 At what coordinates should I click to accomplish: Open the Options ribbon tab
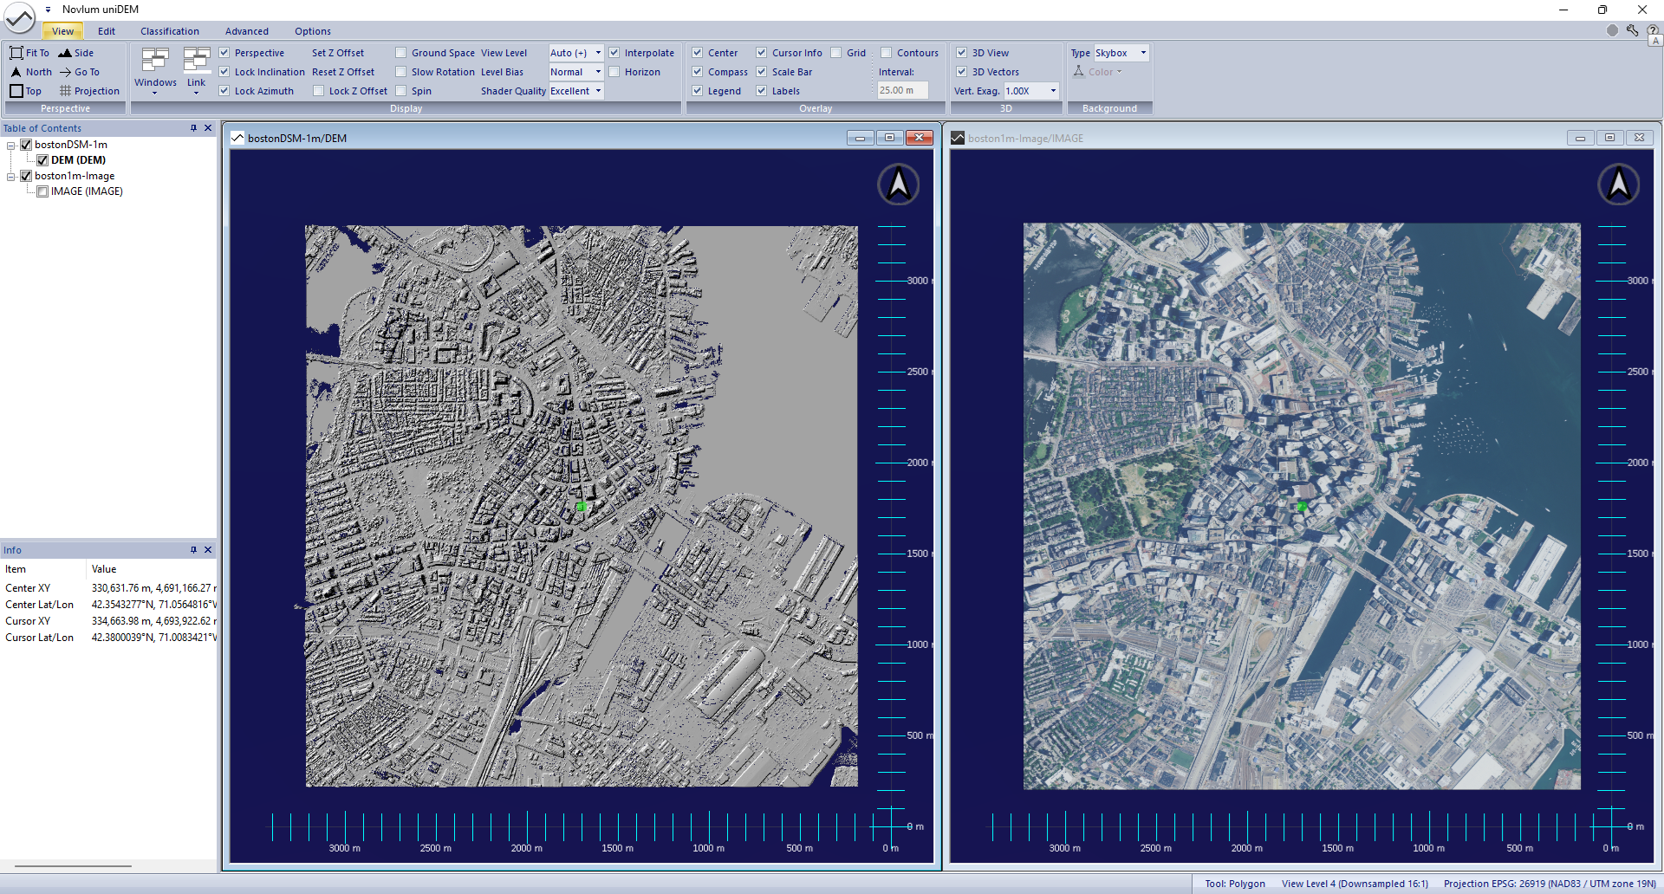click(x=313, y=31)
